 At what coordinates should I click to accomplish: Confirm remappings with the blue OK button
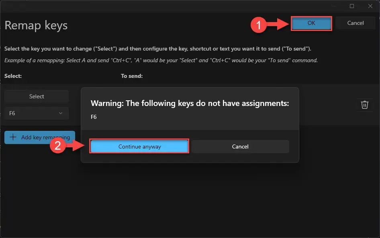click(311, 23)
